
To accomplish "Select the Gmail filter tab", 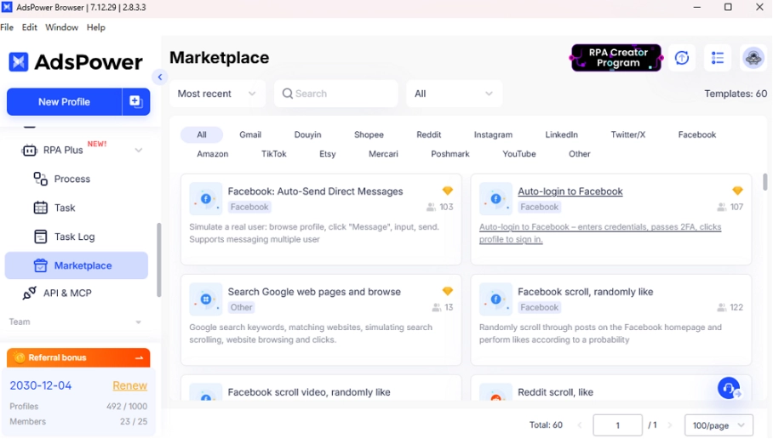I will tap(250, 134).
